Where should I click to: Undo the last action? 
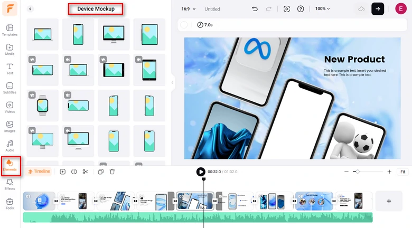coord(255,9)
